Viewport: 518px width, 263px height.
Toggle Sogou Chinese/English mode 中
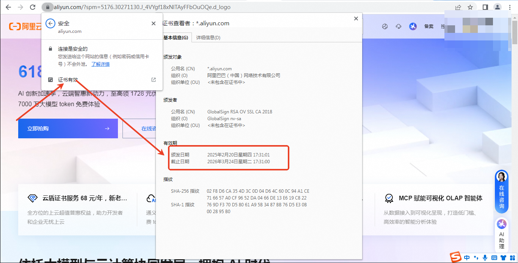coord(467,258)
